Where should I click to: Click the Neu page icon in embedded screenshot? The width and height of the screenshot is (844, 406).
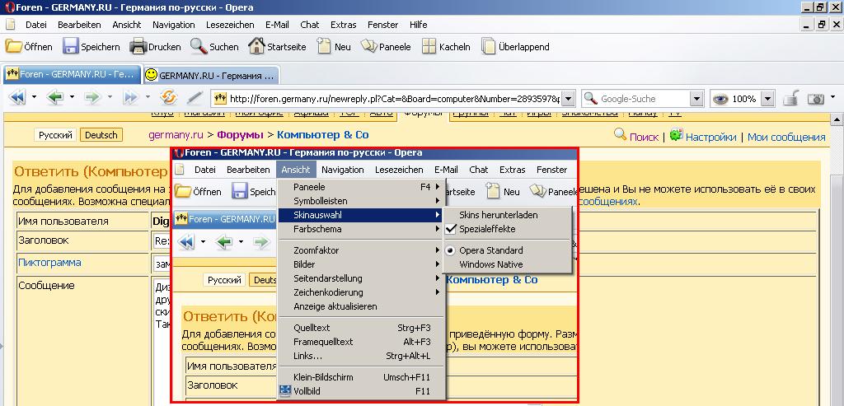tap(493, 191)
